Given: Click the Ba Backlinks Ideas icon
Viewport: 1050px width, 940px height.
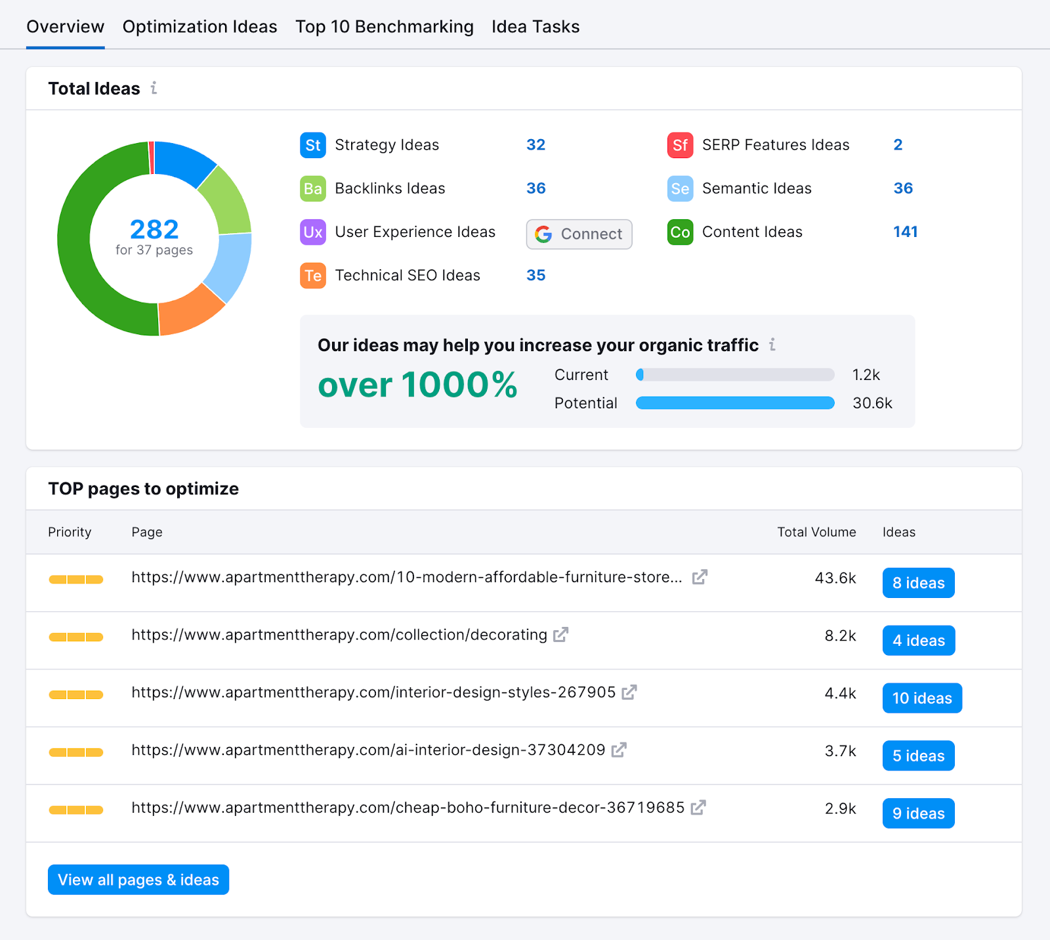Looking at the screenshot, I should point(313,188).
